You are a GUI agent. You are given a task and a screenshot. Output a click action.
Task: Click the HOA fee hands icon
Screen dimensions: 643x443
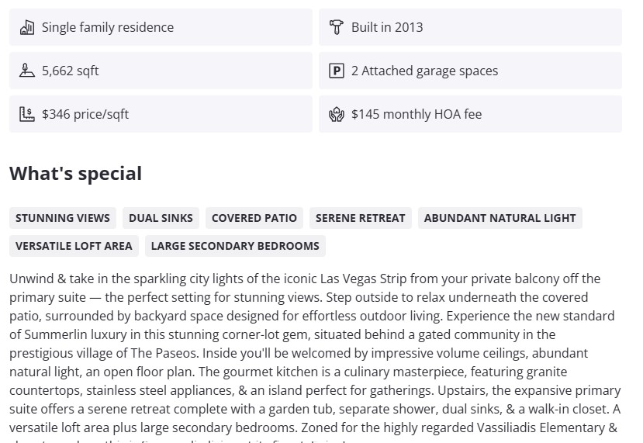click(x=337, y=114)
